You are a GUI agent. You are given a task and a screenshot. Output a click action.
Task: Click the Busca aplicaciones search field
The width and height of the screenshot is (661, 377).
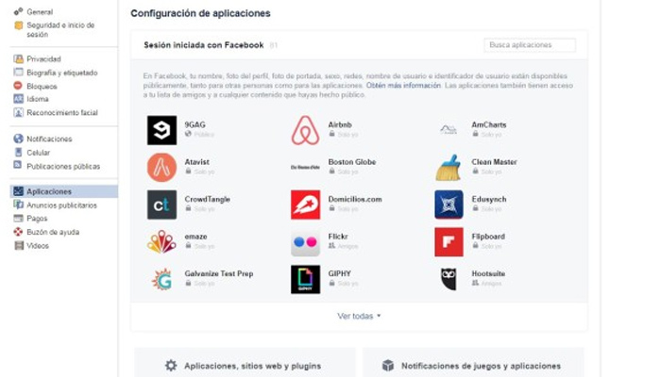[529, 45]
